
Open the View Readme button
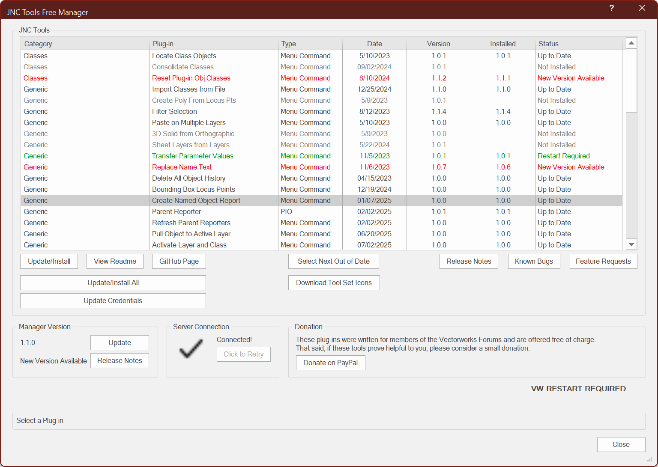(115, 261)
